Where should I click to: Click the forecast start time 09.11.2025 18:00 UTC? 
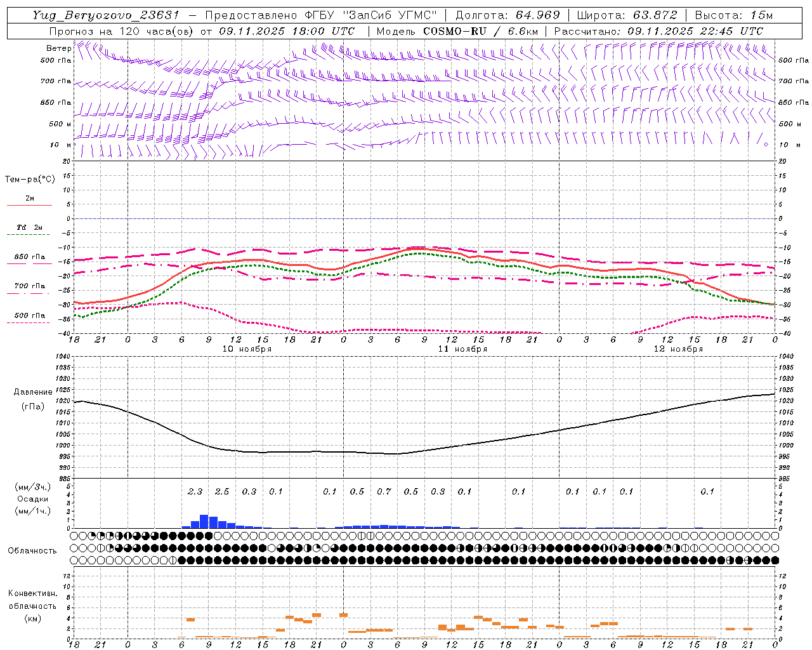(x=287, y=31)
